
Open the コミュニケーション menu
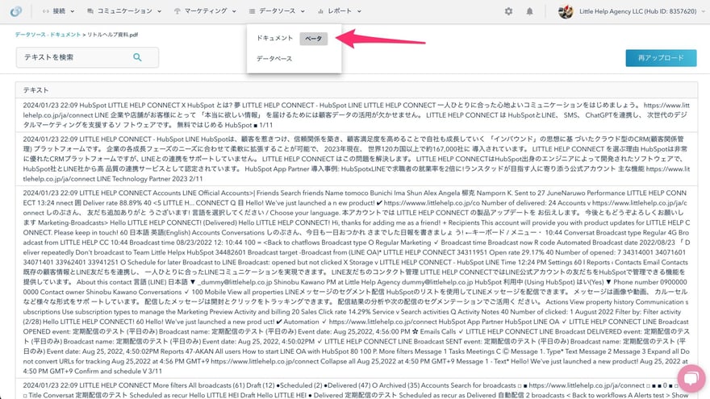coord(124,11)
